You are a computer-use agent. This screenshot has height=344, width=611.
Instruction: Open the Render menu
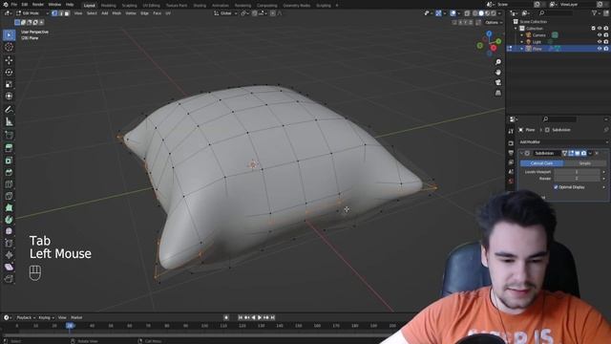click(38, 4)
